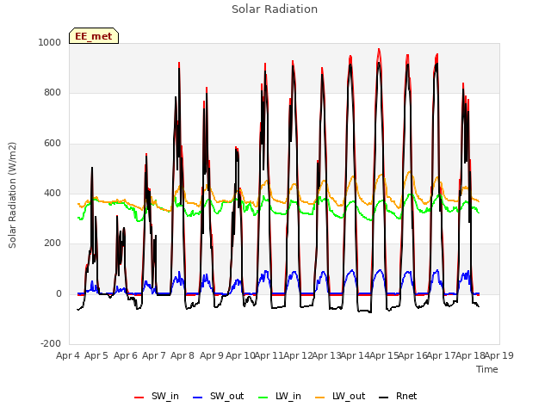Click the 600 y-axis tick label
Viewport: 551px width, 413px height.
[x=53, y=144]
